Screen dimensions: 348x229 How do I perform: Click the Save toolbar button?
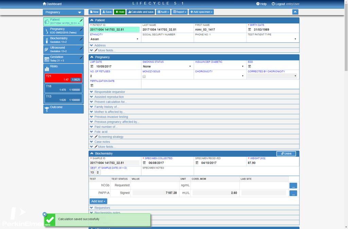coord(107,12)
